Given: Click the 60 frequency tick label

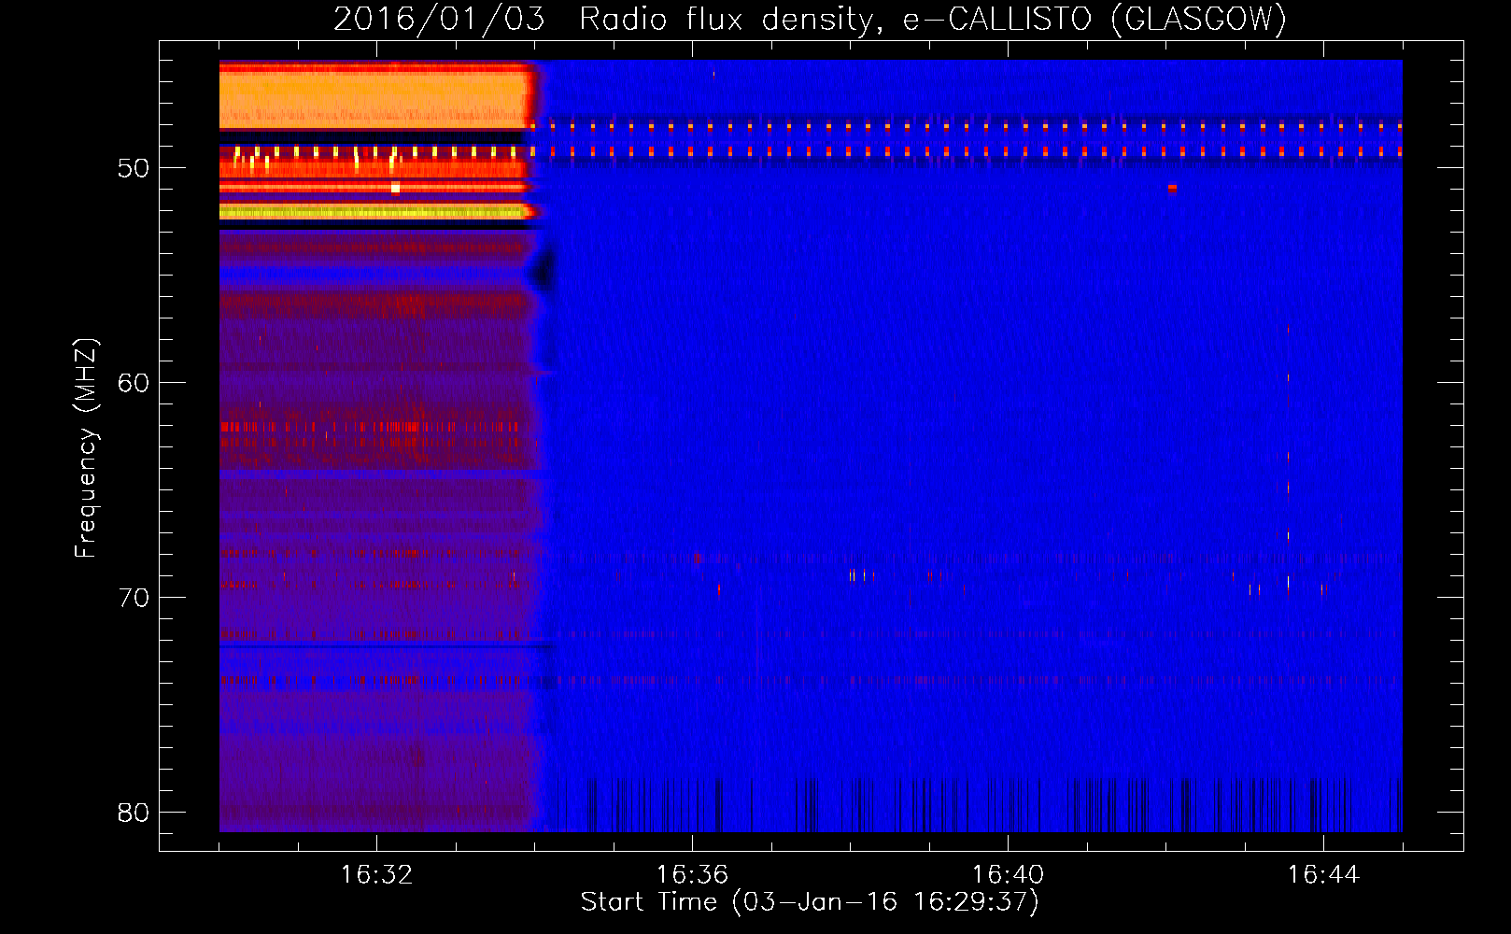Looking at the screenshot, I should (x=134, y=383).
